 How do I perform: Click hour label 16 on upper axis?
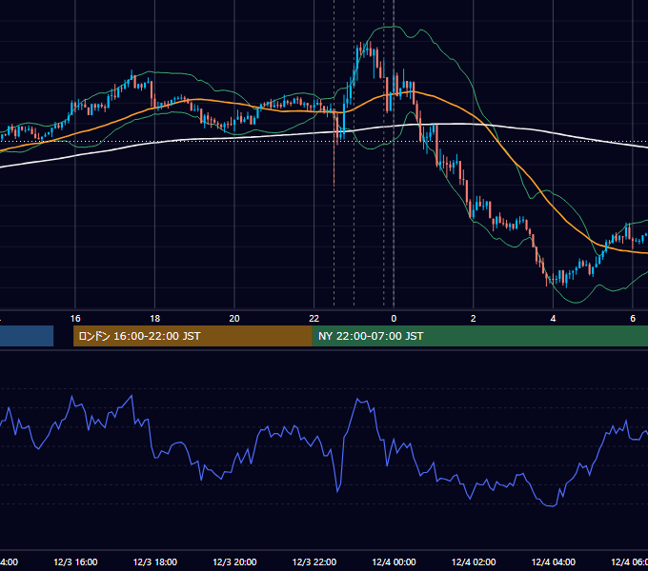point(75,319)
